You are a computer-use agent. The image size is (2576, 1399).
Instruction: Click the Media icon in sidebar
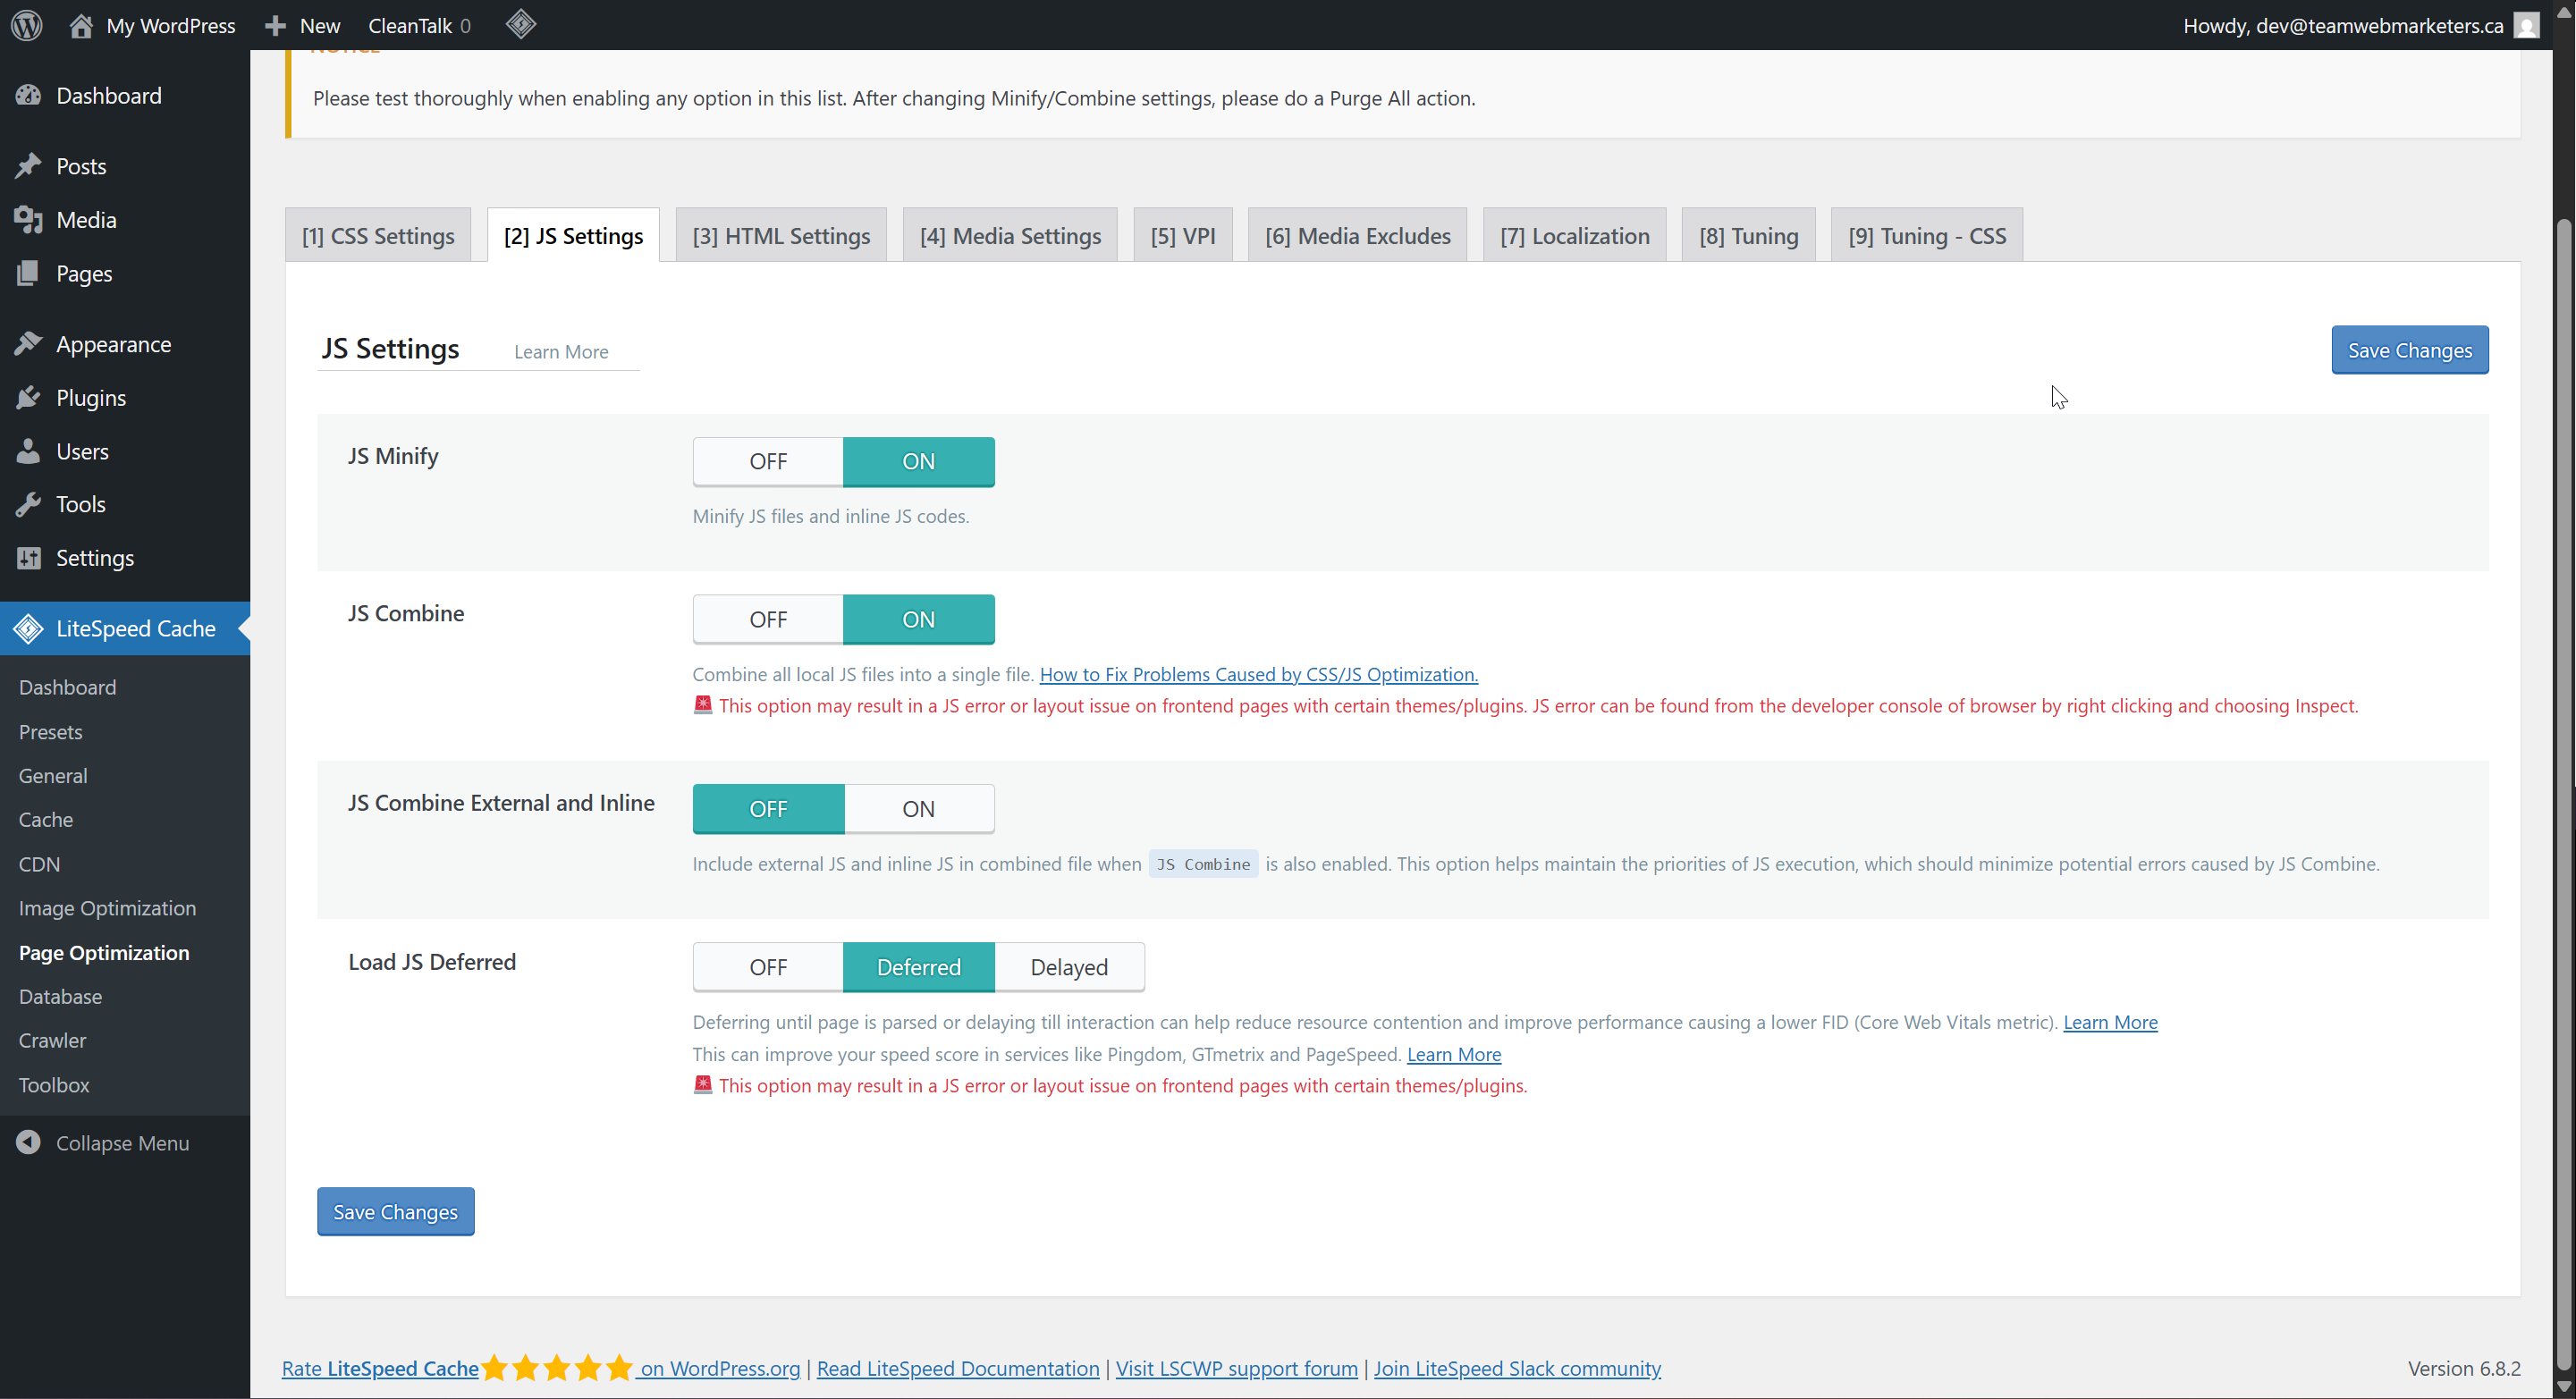coord(28,220)
